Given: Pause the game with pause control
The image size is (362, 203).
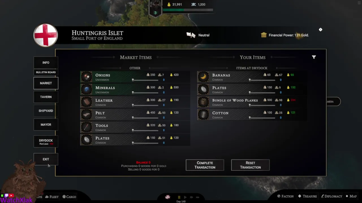Looking at the screenshot, I should click(x=179, y=197).
